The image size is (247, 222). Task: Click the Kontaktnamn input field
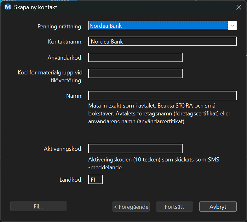[163, 41]
